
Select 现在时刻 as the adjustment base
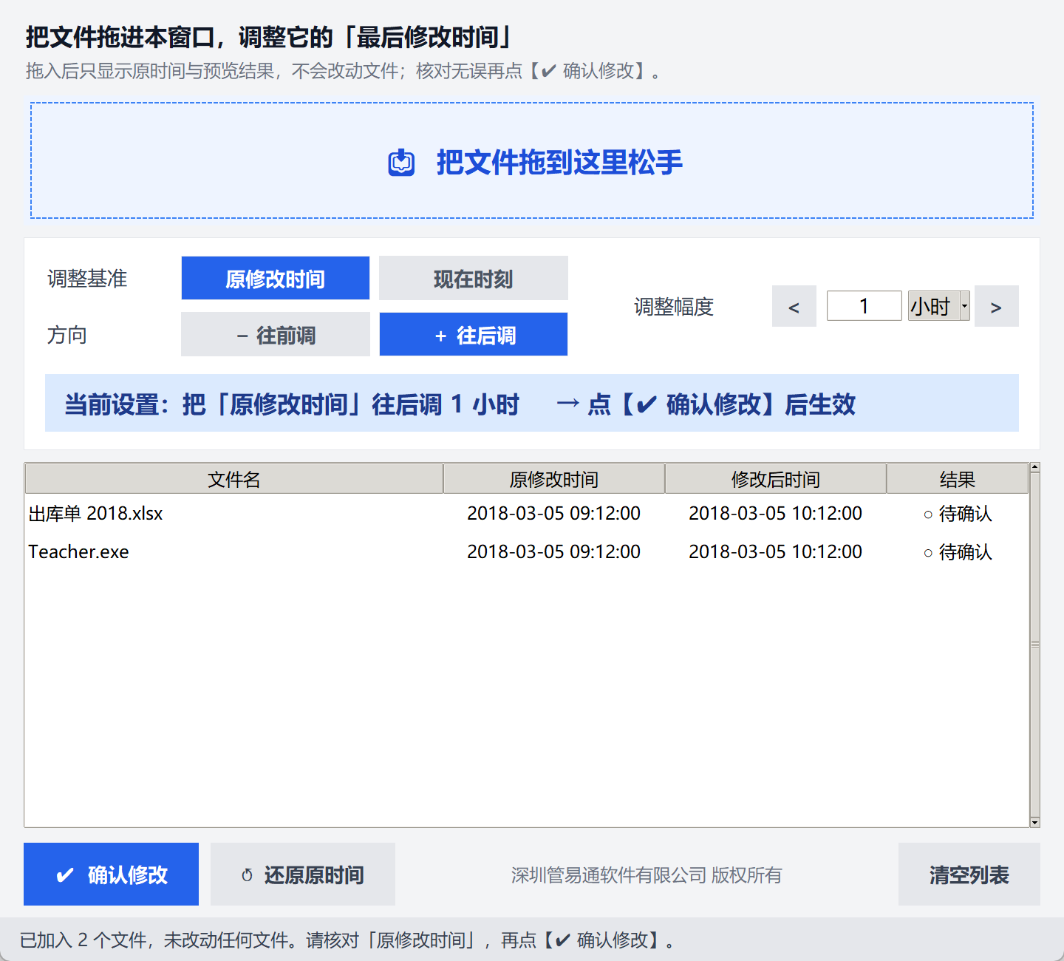(x=474, y=278)
